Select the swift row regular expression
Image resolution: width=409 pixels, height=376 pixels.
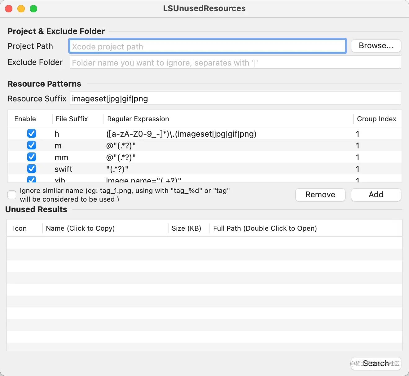click(117, 169)
